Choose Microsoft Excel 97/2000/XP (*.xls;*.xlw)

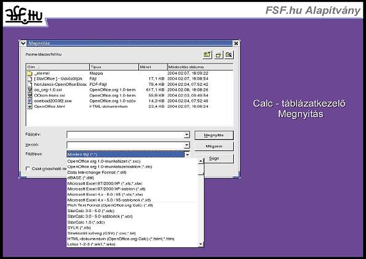click(105, 183)
